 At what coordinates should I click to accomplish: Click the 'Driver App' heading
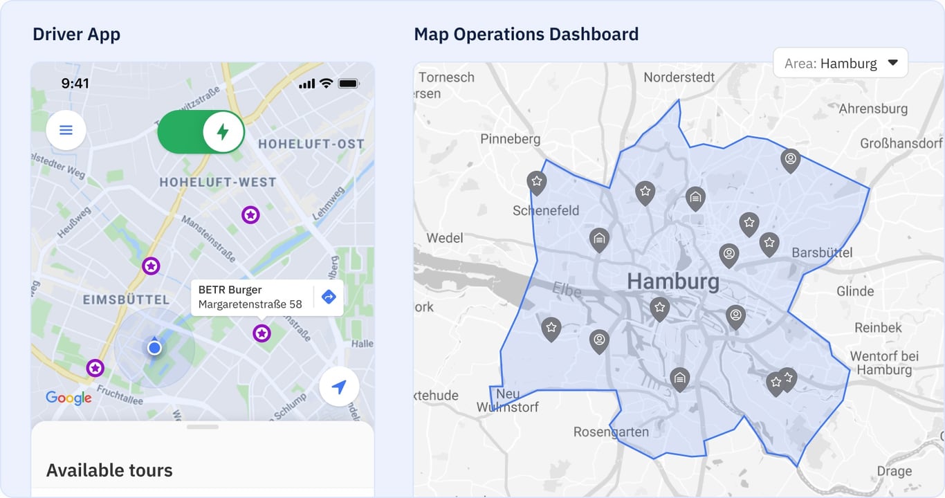pos(76,34)
